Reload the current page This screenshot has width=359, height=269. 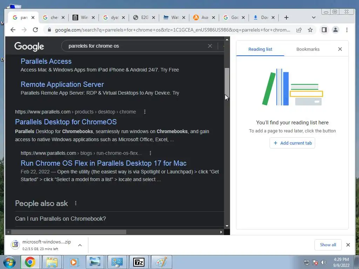(35, 30)
